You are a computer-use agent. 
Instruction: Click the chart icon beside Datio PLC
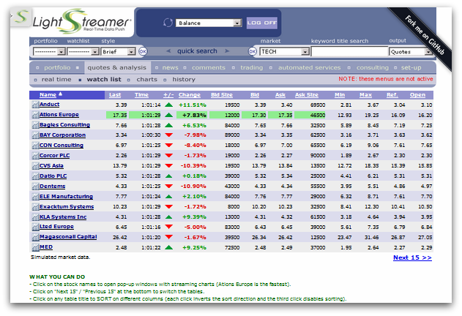[35, 176]
